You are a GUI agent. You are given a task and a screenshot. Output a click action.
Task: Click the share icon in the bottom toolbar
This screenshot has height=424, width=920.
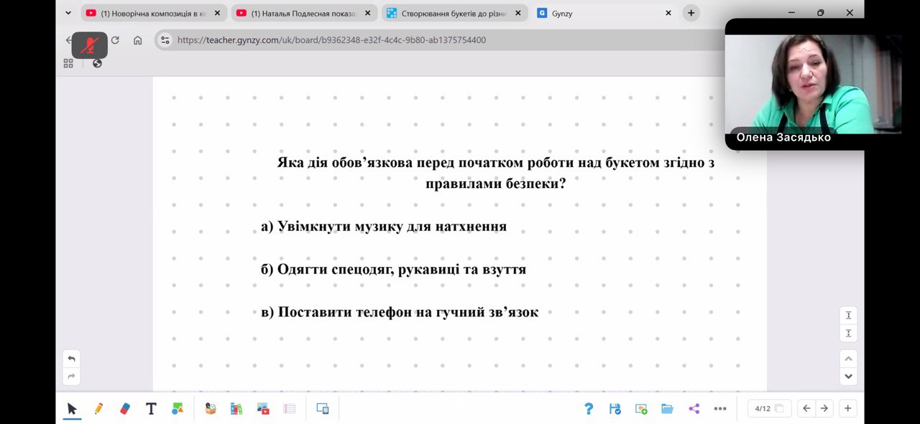[694, 408]
